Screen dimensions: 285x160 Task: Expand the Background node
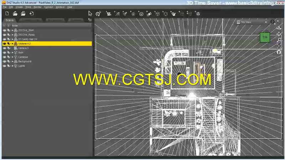coord(12,62)
